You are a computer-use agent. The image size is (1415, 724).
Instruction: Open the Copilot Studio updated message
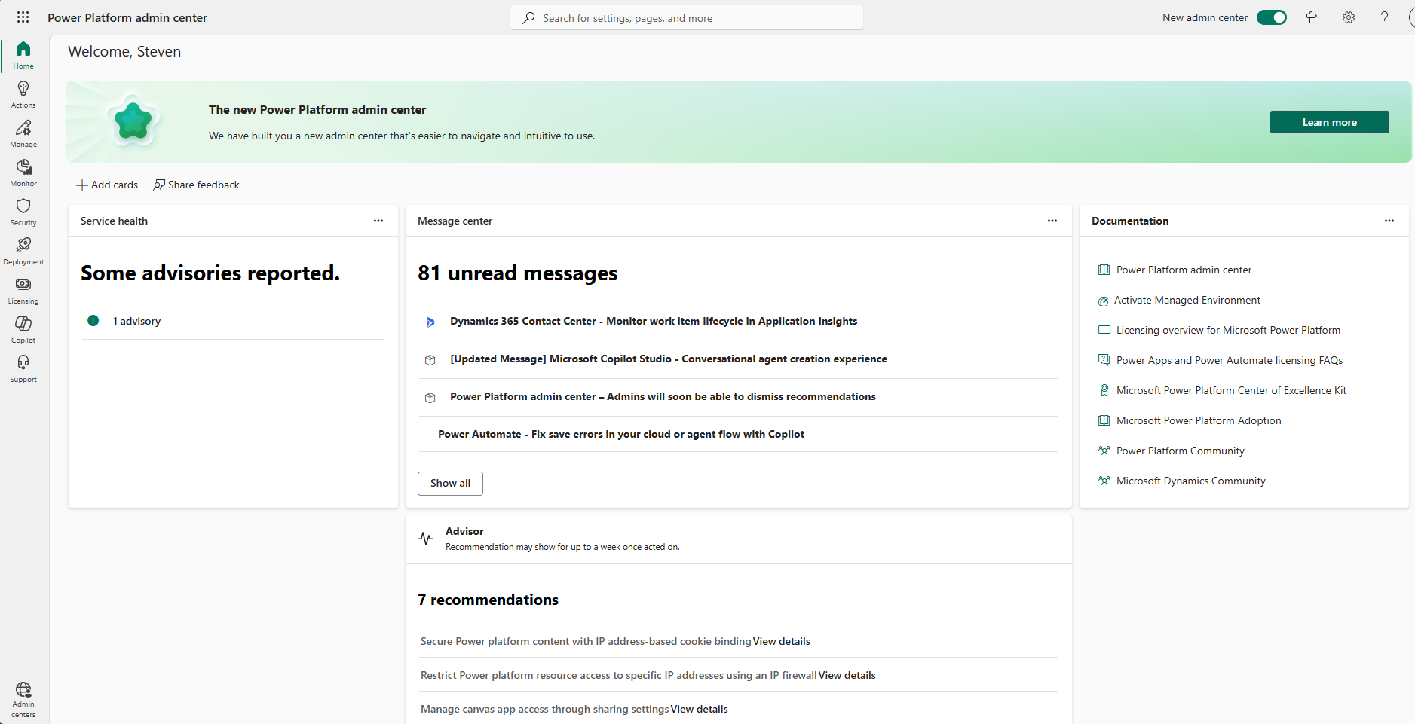669,359
